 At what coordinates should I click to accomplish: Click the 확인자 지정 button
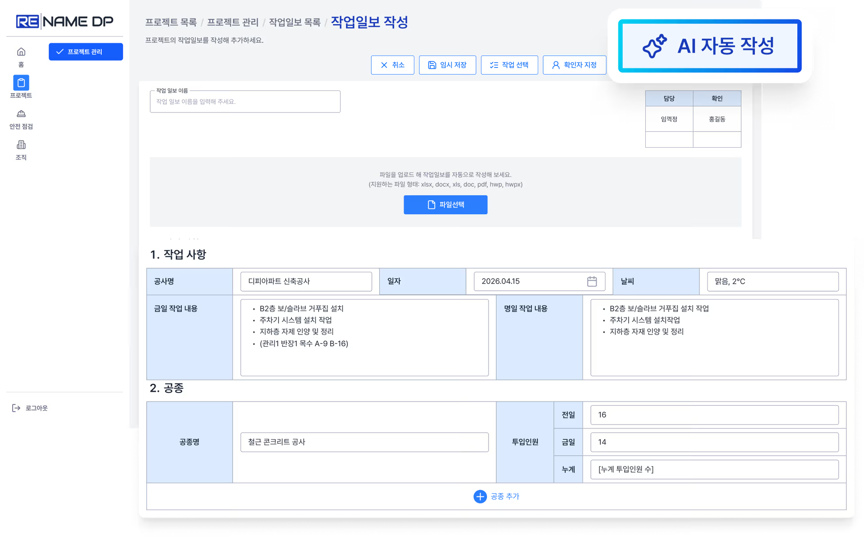(574, 65)
